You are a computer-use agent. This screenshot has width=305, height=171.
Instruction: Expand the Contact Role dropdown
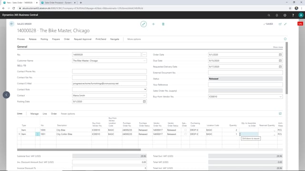145,89
